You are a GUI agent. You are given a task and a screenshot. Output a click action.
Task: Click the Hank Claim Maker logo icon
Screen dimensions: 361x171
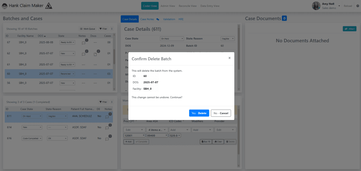click(5, 6)
